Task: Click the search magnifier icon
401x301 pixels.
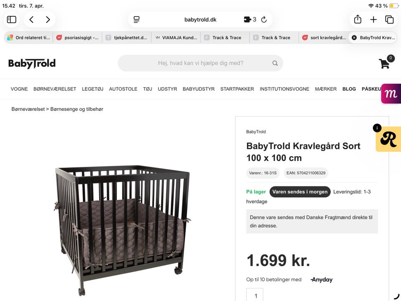Action: pyautogui.click(x=275, y=64)
